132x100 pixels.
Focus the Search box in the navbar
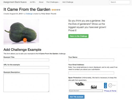tap(120, 2)
